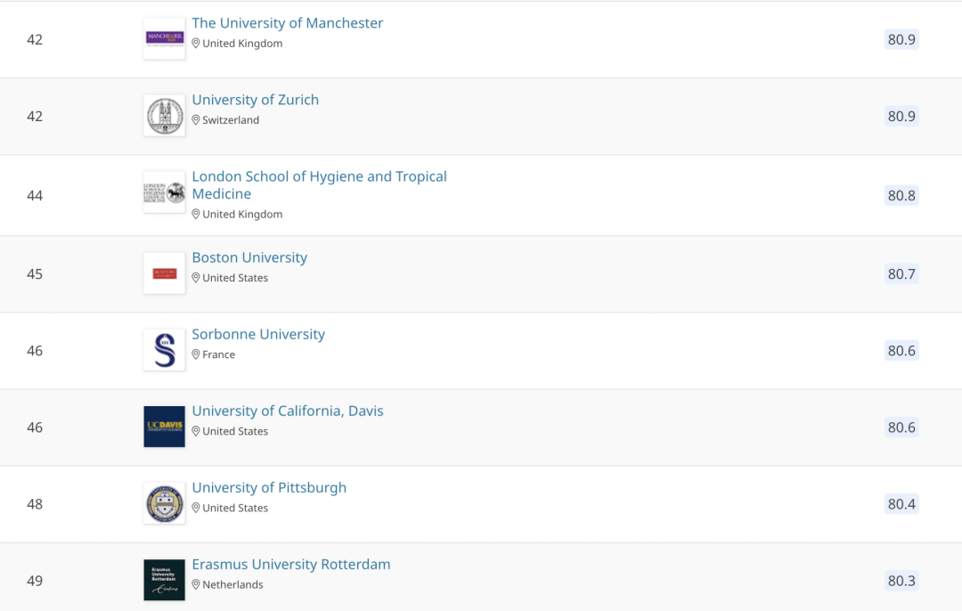Viewport: 962px width, 611px height.
Task: Click the University of Zurich seal logo
Action: tap(164, 116)
